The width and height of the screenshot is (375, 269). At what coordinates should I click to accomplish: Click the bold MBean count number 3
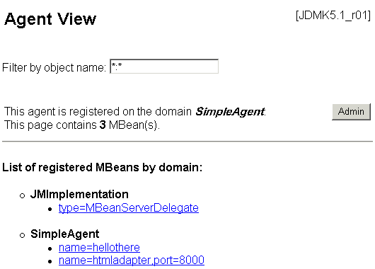pos(103,125)
